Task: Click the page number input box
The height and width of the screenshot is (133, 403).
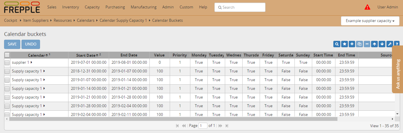Action: (x=203, y=126)
